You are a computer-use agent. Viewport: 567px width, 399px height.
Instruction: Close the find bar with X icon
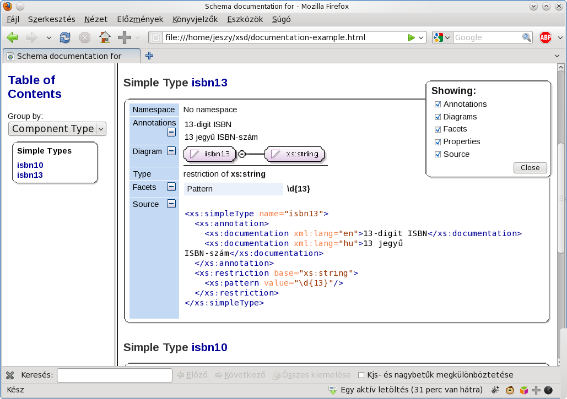coord(10,375)
